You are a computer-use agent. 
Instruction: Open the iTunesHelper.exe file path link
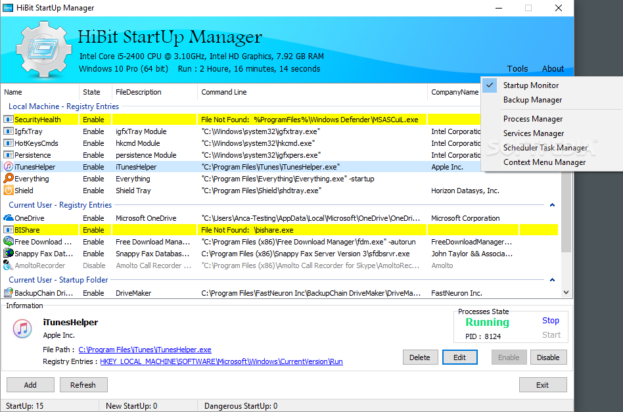click(x=145, y=350)
